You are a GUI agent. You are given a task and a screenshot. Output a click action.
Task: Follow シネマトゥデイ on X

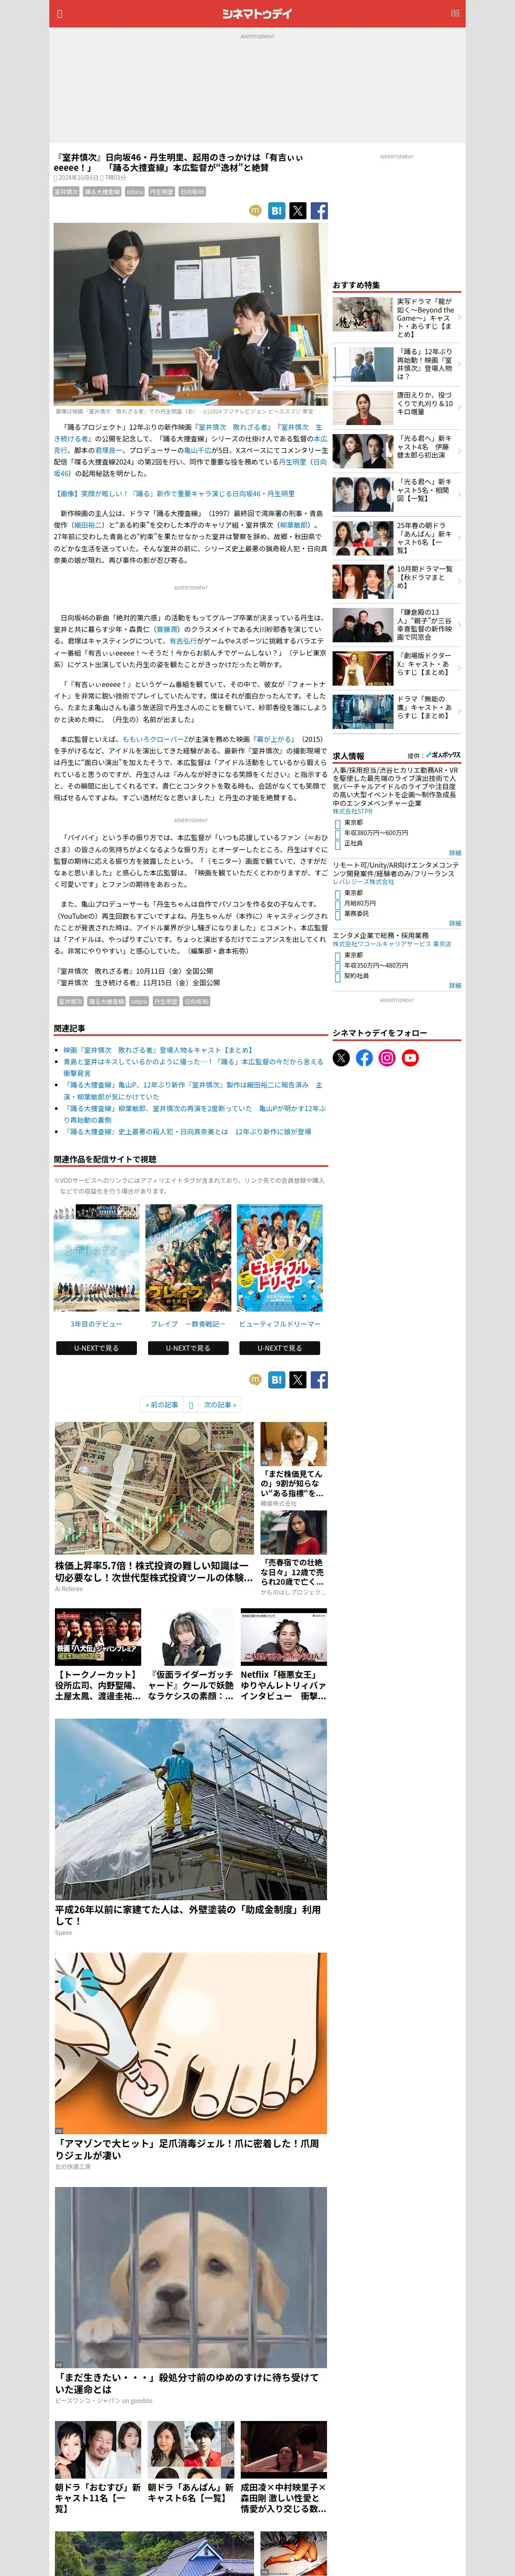341,1057
